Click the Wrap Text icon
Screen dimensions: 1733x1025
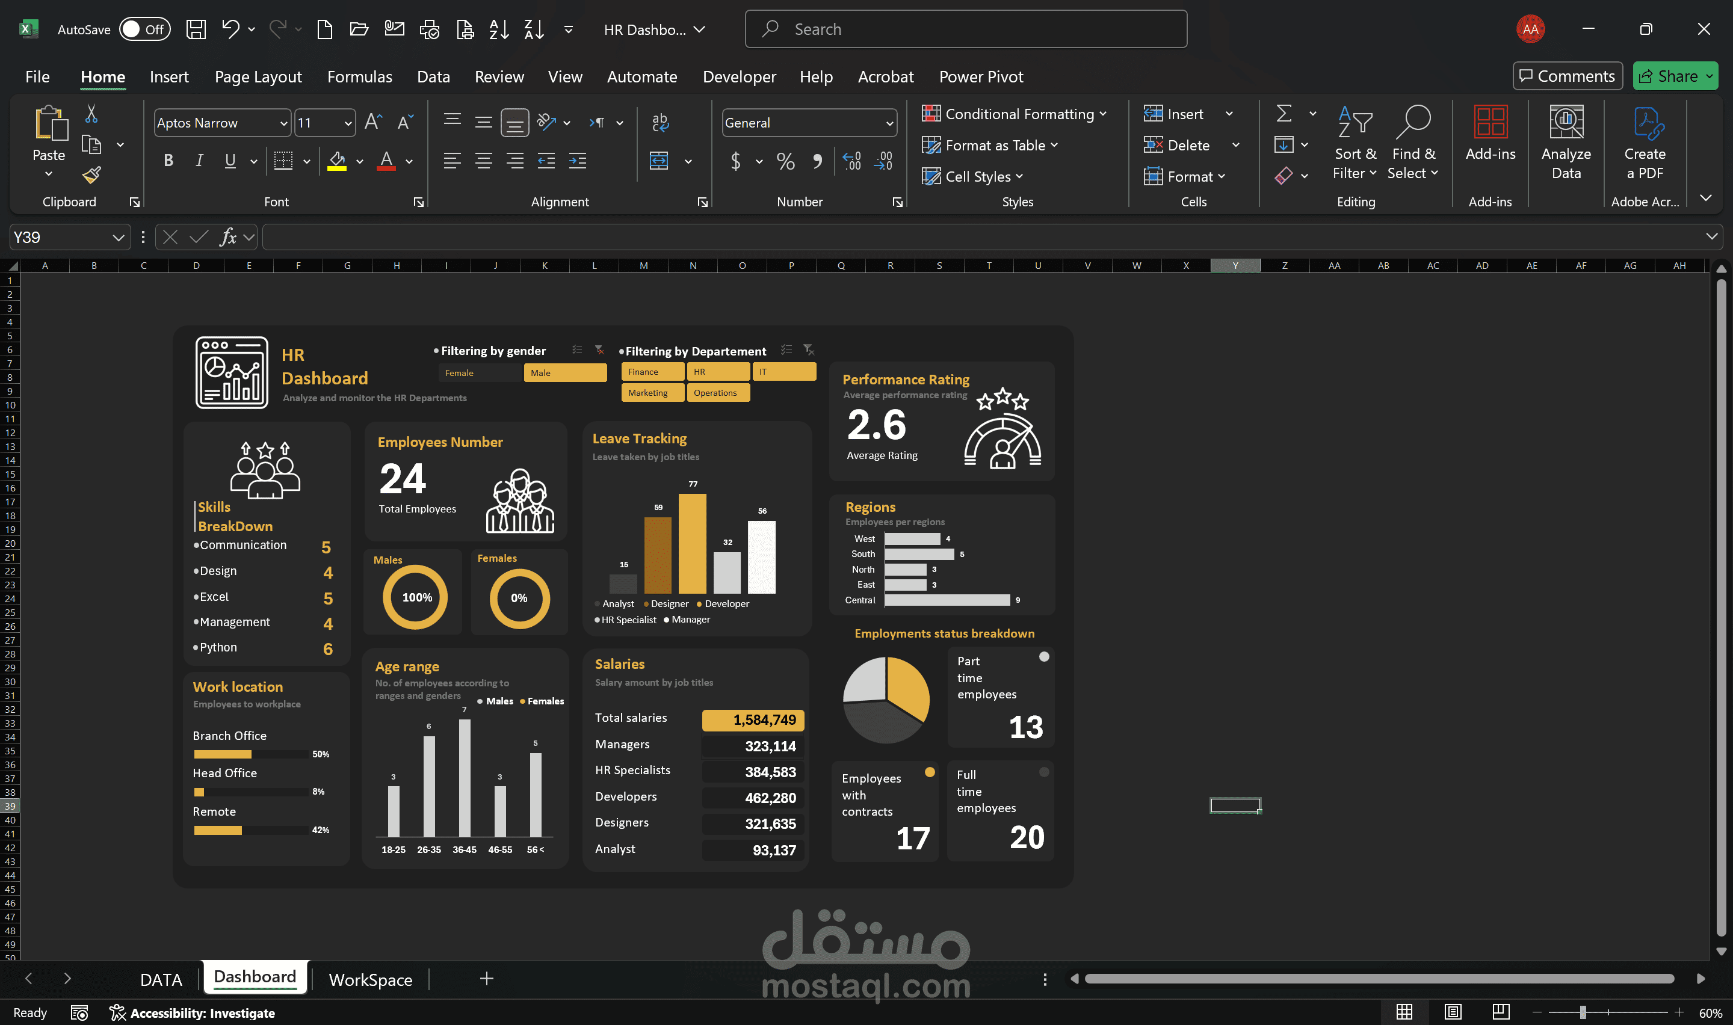pyautogui.click(x=660, y=122)
